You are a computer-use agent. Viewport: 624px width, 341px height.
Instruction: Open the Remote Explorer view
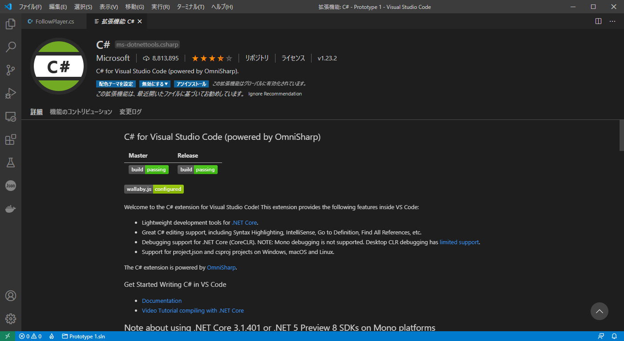(x=11, y=116)
